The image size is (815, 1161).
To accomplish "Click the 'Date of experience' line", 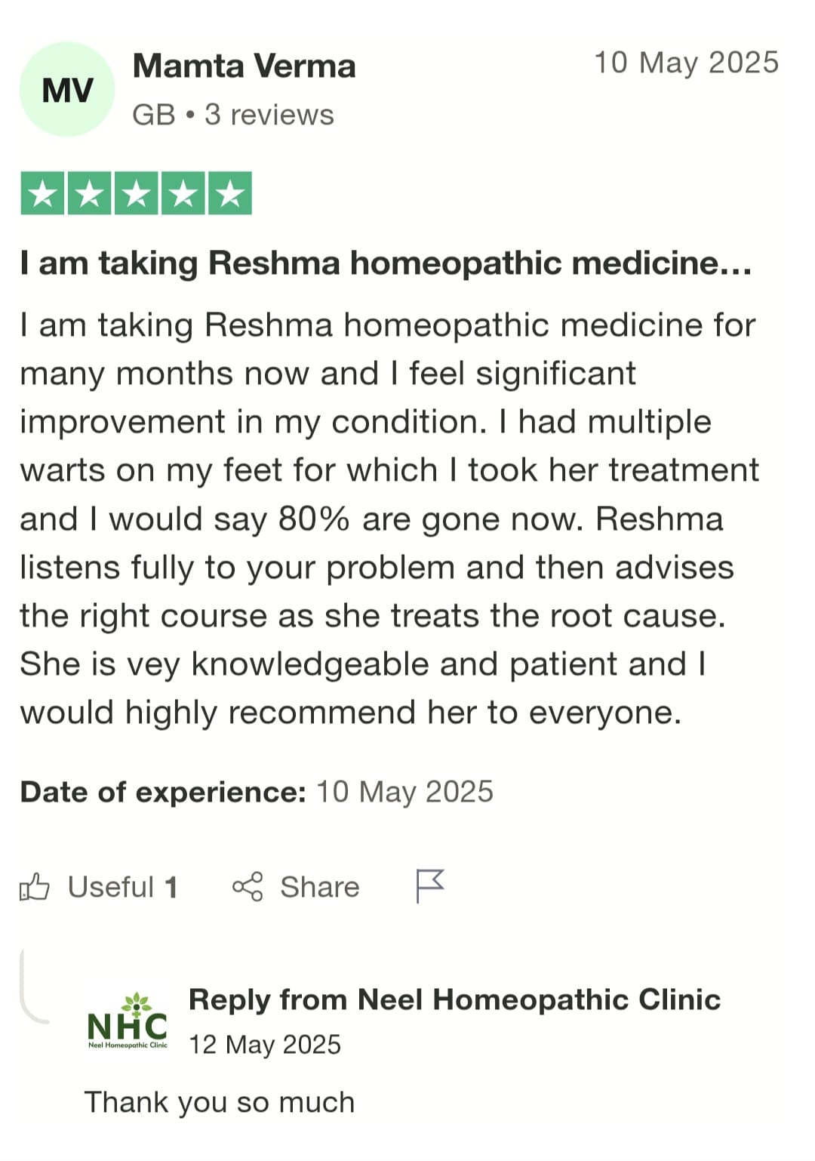I will pyautogui.click(x=257, y=792).
